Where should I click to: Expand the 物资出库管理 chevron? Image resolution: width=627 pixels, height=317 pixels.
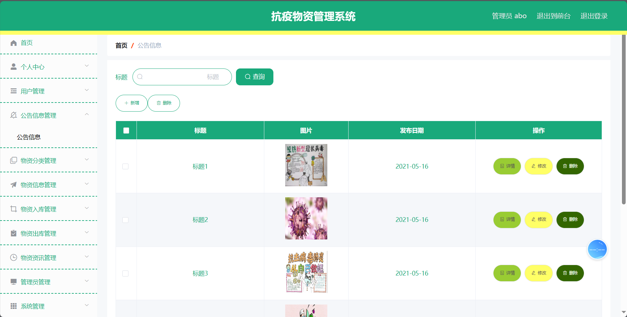point(87,233)
